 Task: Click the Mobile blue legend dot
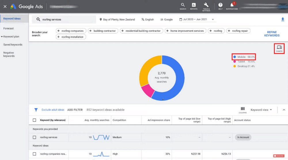(234, 57)
